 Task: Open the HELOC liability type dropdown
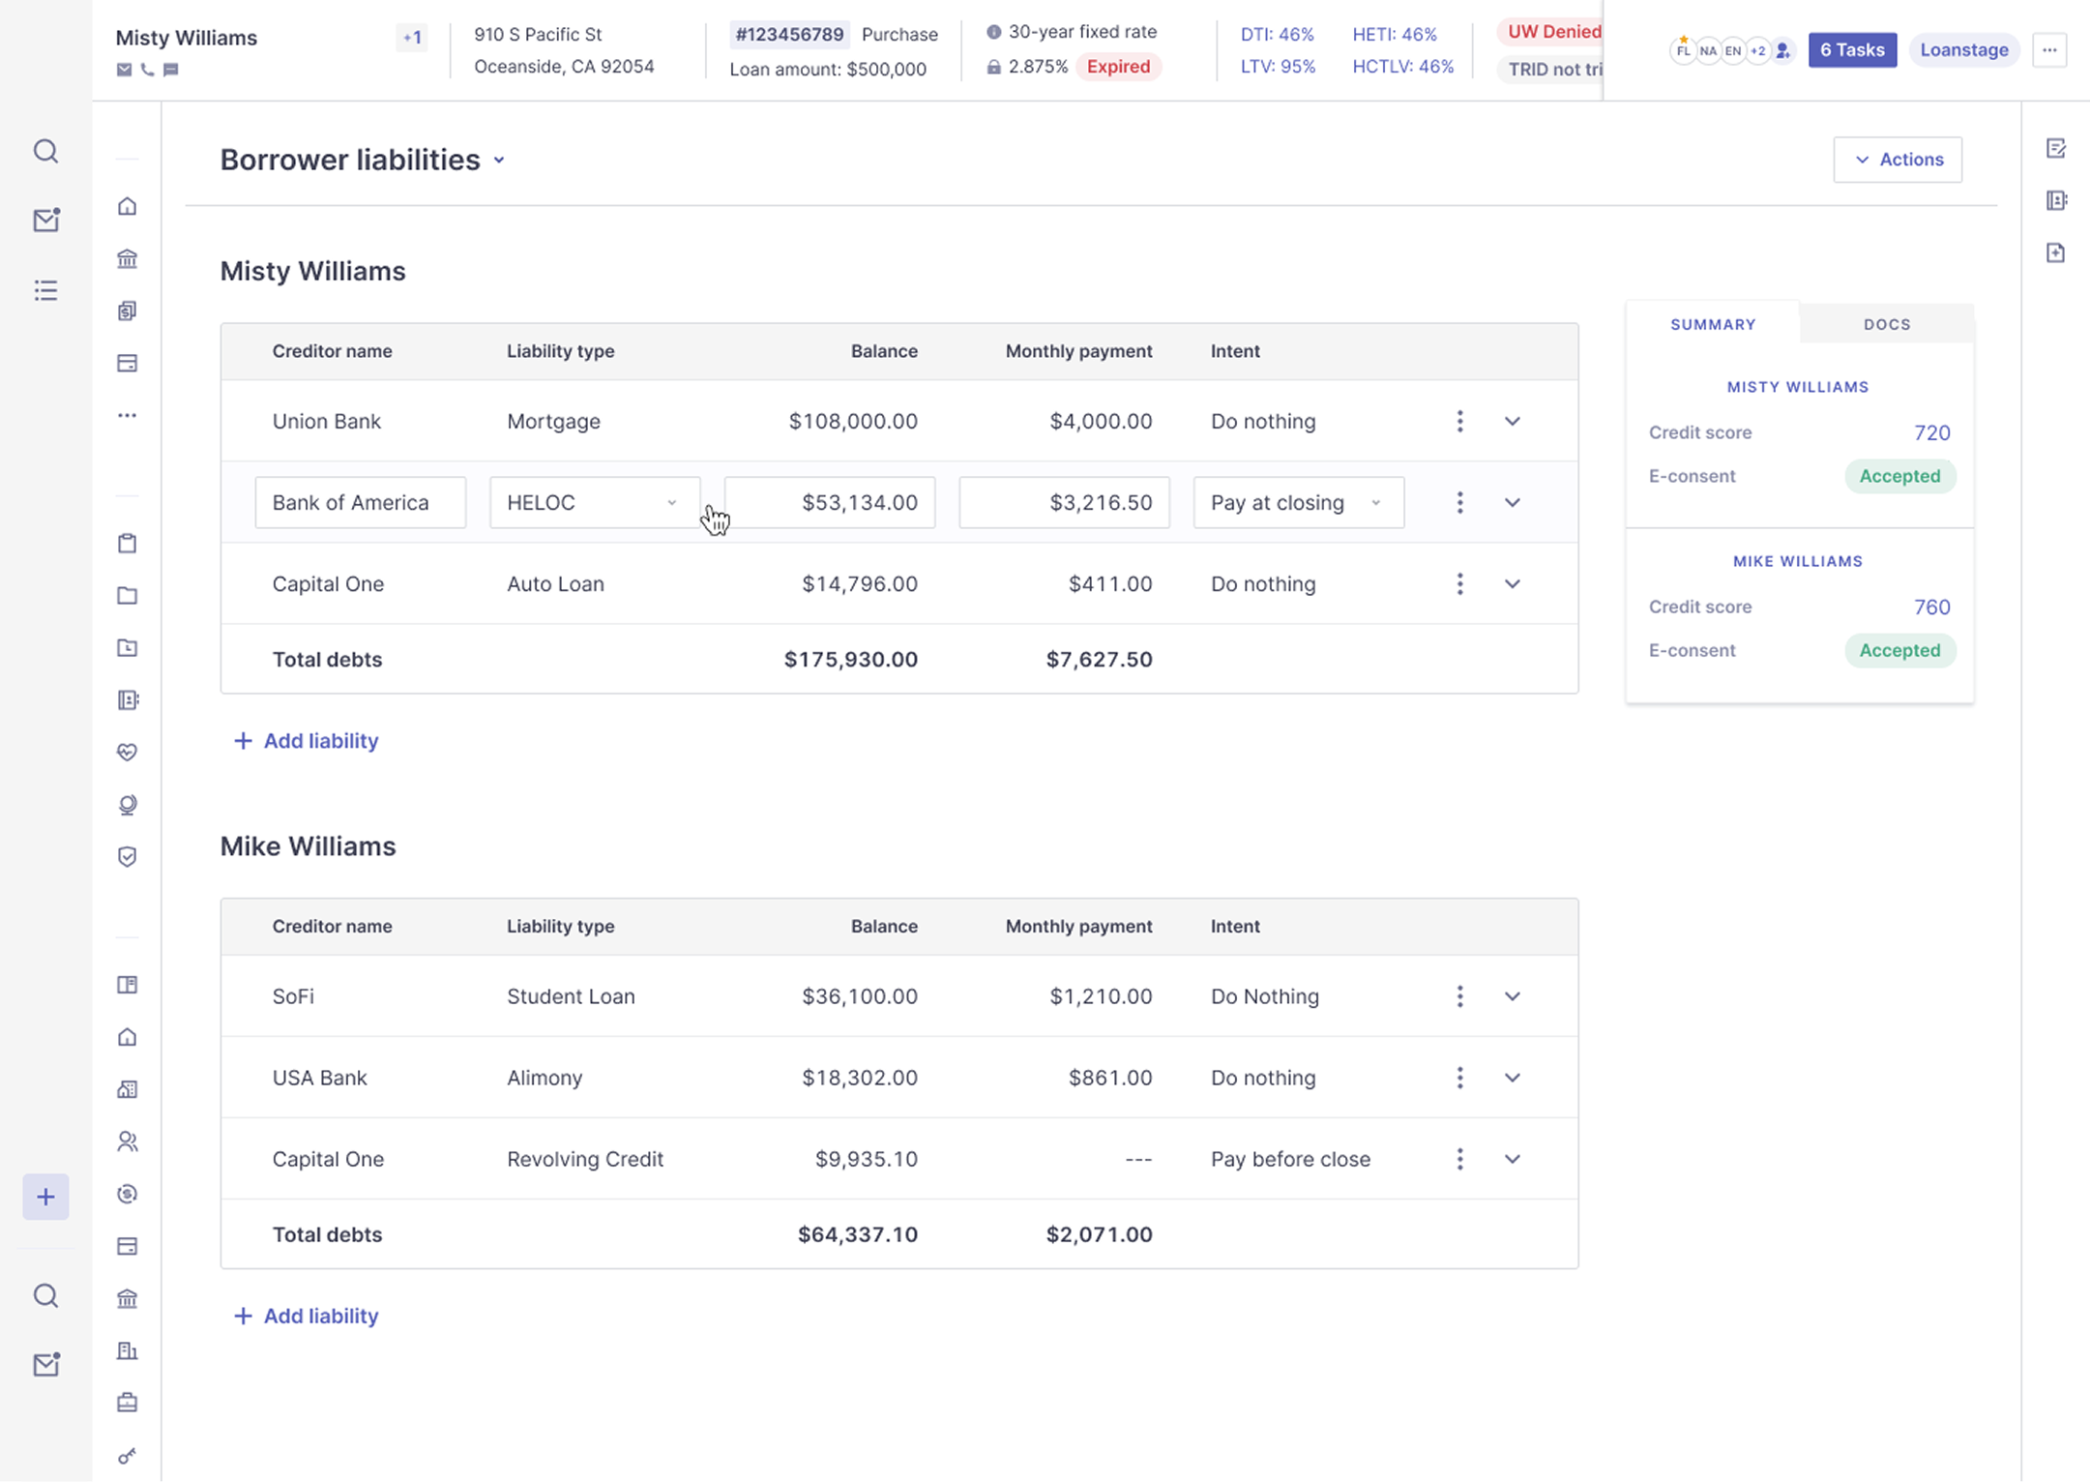point(595,502)
